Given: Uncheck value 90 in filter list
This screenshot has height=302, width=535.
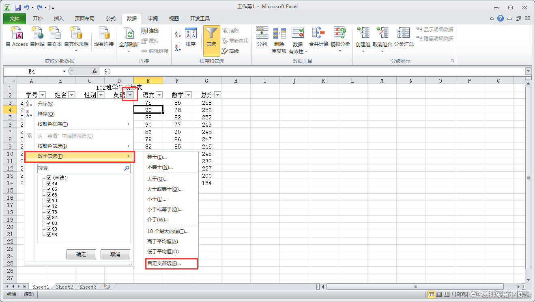Looking at the screenshot, I should (49, 229).
